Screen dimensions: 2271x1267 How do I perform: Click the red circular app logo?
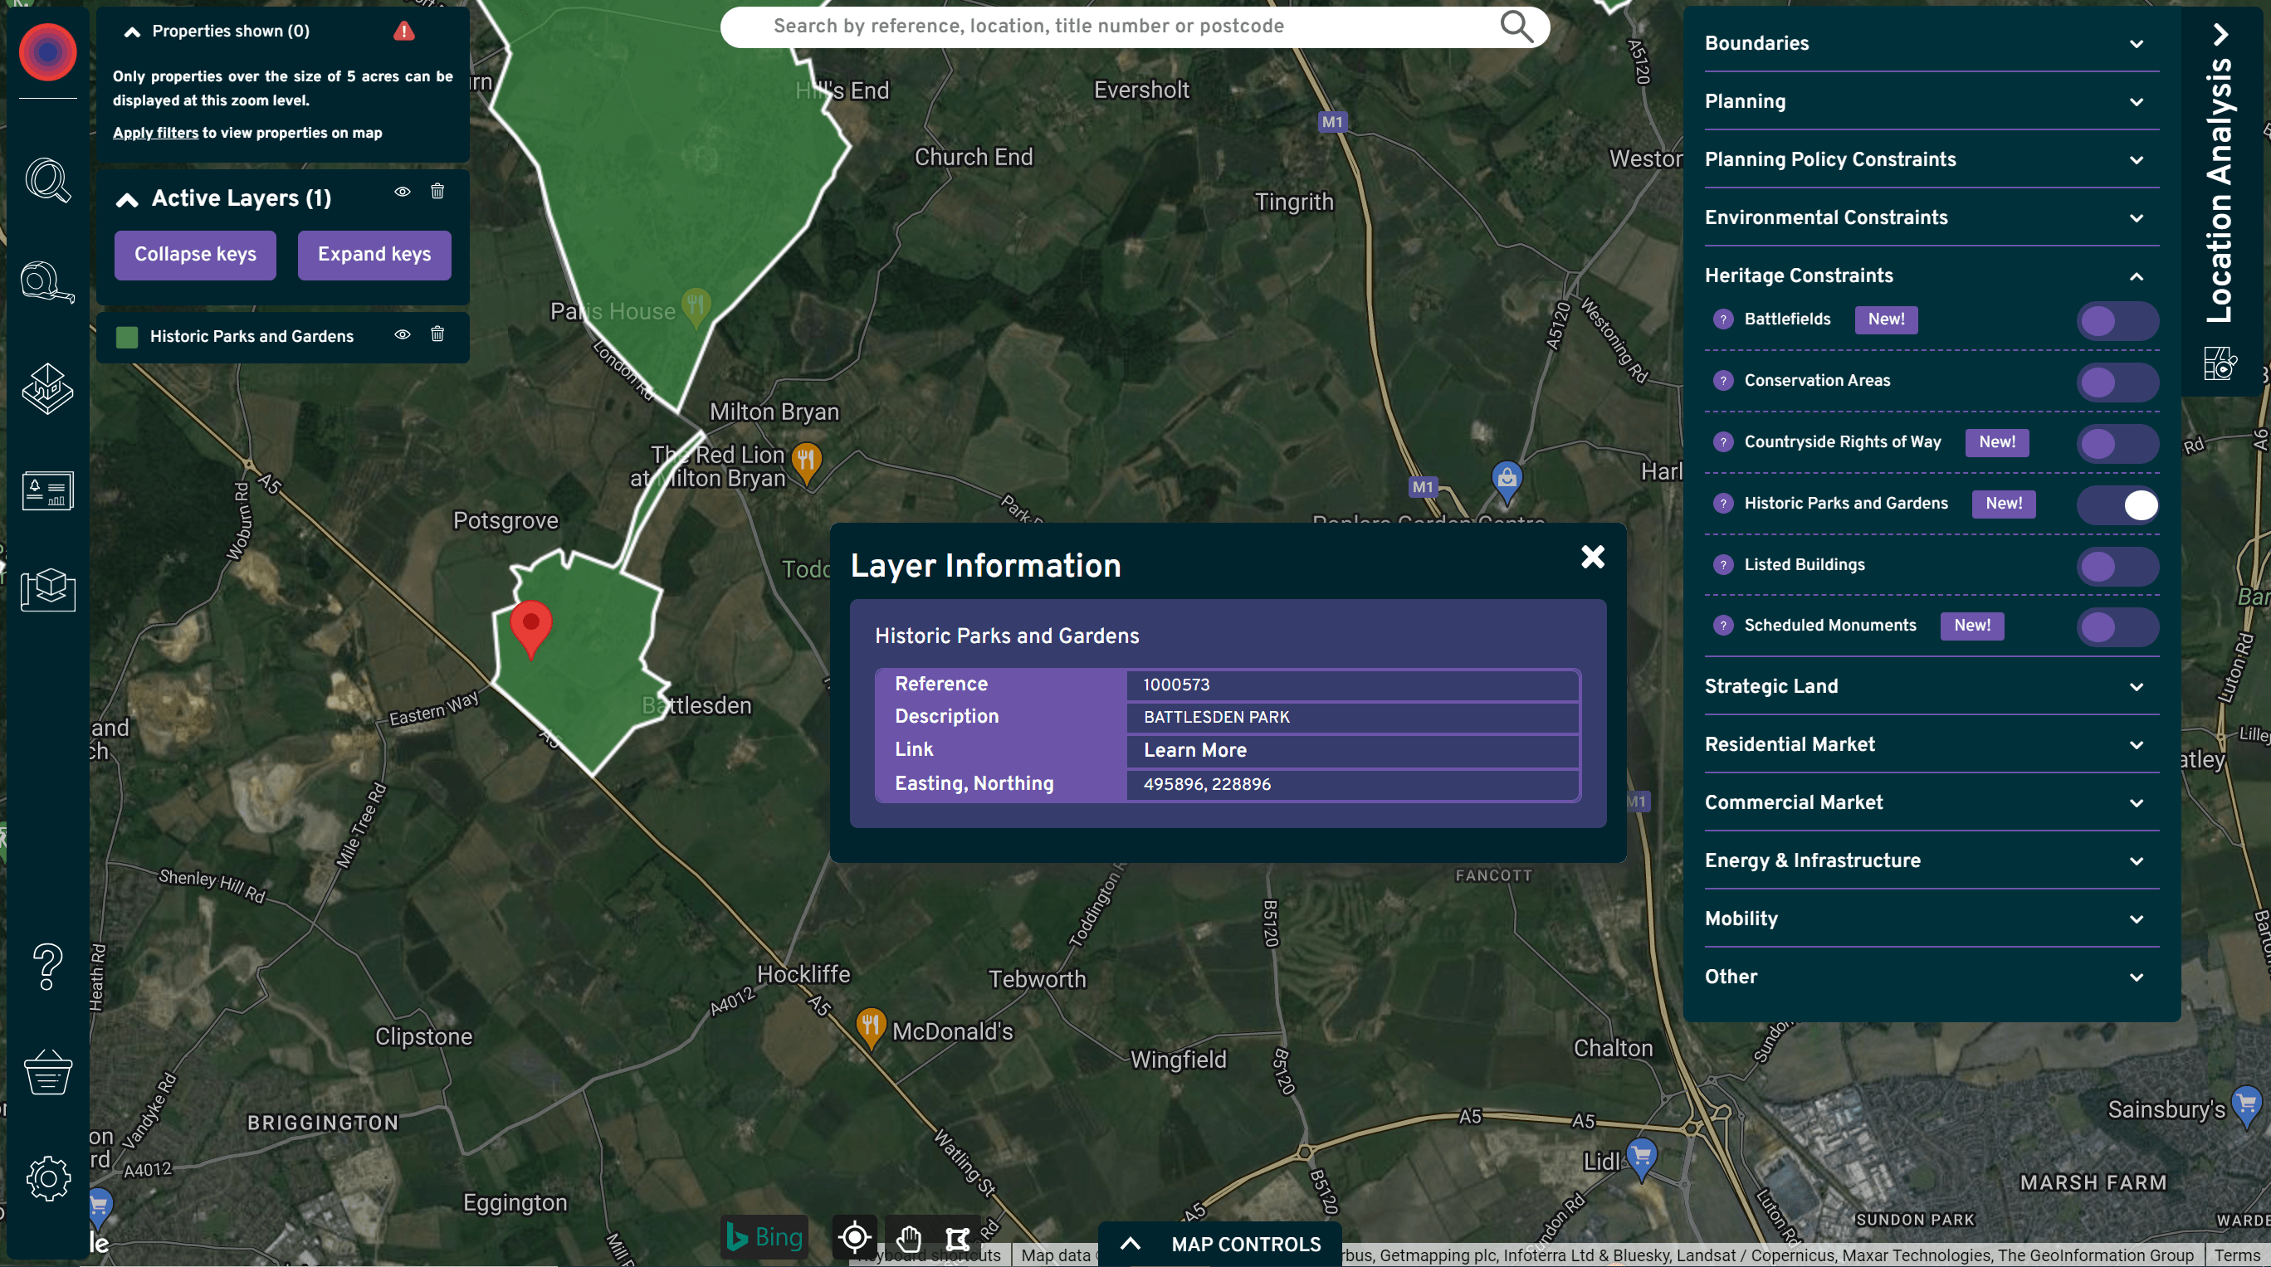pyautogui.click(x=47, y=53)
